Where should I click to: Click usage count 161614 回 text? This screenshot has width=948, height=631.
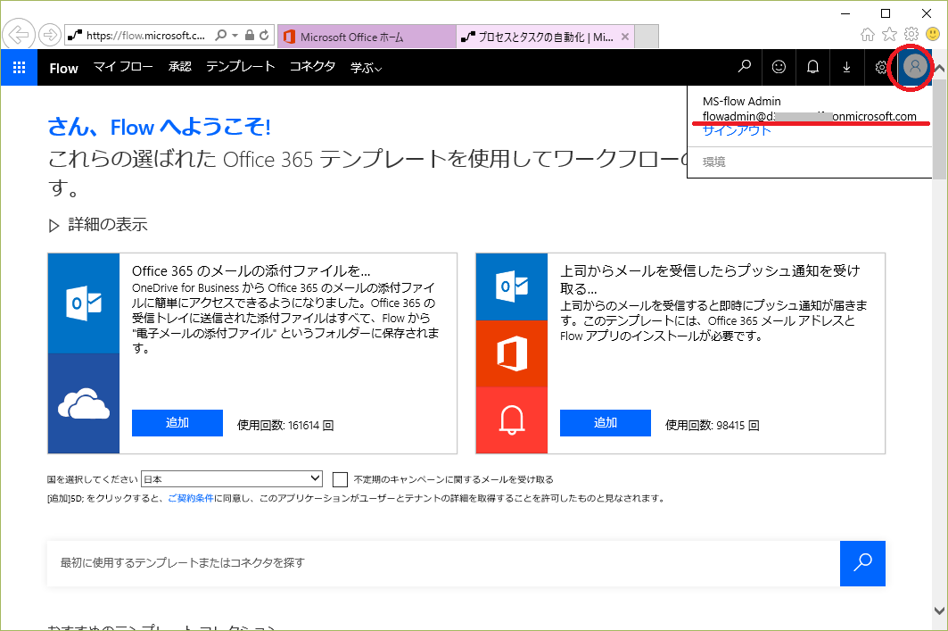pos(285,426)
